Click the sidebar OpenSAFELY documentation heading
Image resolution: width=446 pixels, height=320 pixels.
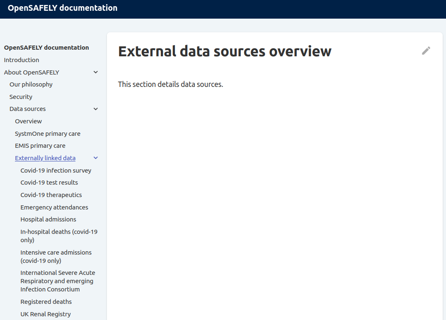[46, 48]
